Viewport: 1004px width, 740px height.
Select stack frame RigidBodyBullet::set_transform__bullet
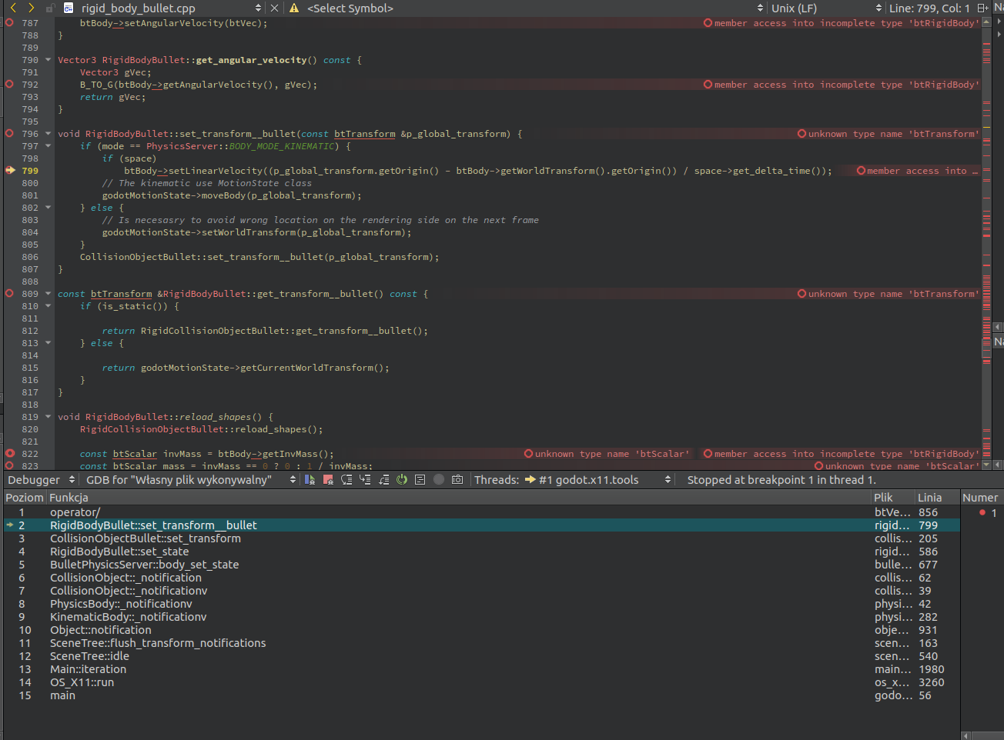pyautogui.click(x=481, y=525)
